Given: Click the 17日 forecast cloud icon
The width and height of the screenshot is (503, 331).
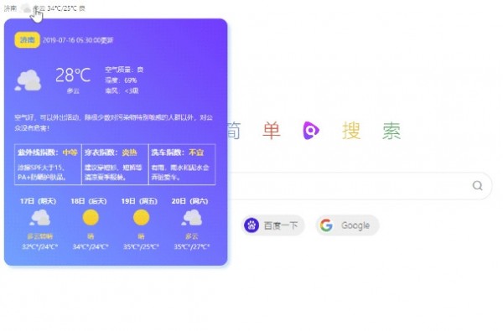Looking at the screenshot, I should [x=39, y=218].
